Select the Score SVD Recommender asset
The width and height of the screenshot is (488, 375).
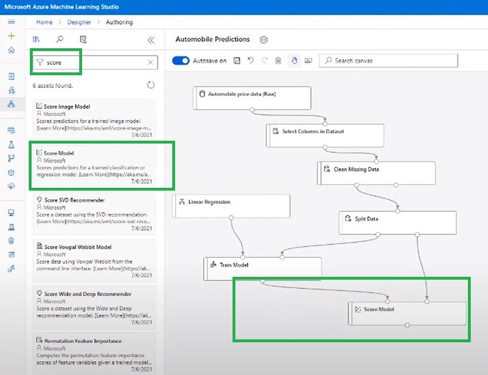tap(95, 213)
